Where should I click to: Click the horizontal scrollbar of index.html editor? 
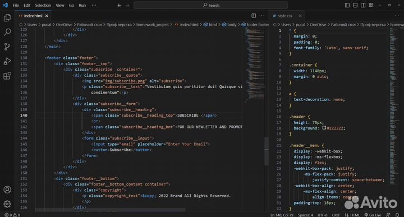click(x=110, y=210)
